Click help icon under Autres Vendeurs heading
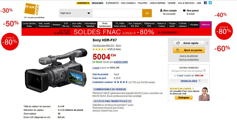The image size is (237, 121). [204, 71]
